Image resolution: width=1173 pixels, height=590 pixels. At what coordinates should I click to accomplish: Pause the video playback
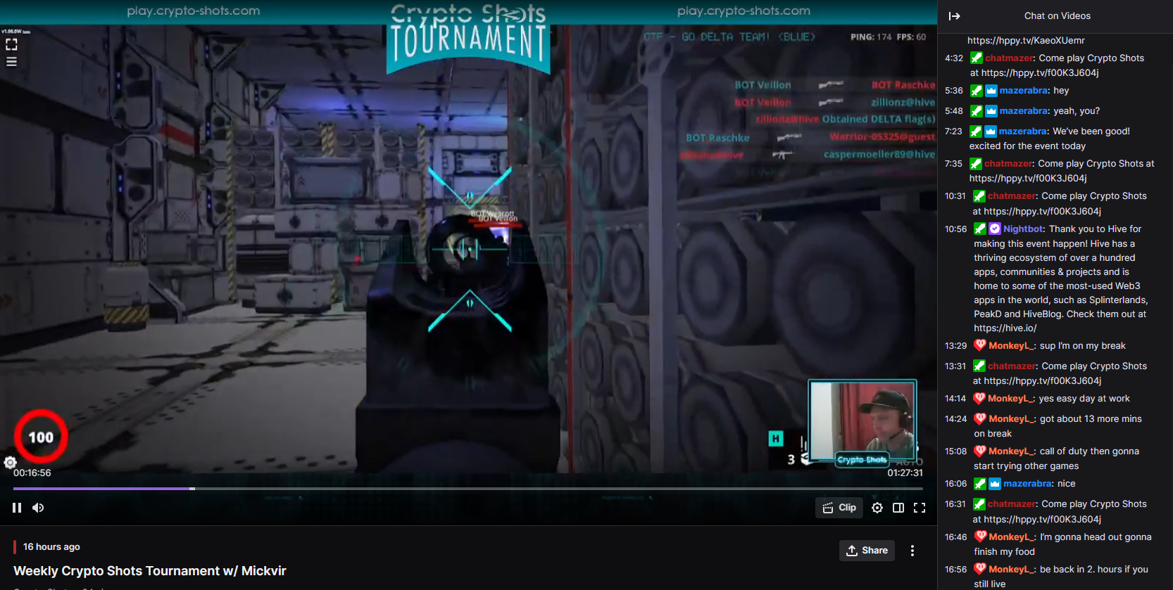pos(17,508)
